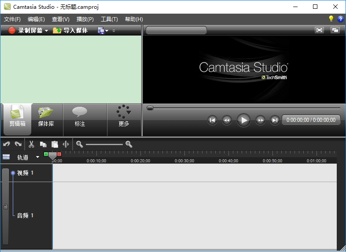Viewport: 346px width, 252px height.
Task: Select the 音频 1 track label
Action: (25, 215)
